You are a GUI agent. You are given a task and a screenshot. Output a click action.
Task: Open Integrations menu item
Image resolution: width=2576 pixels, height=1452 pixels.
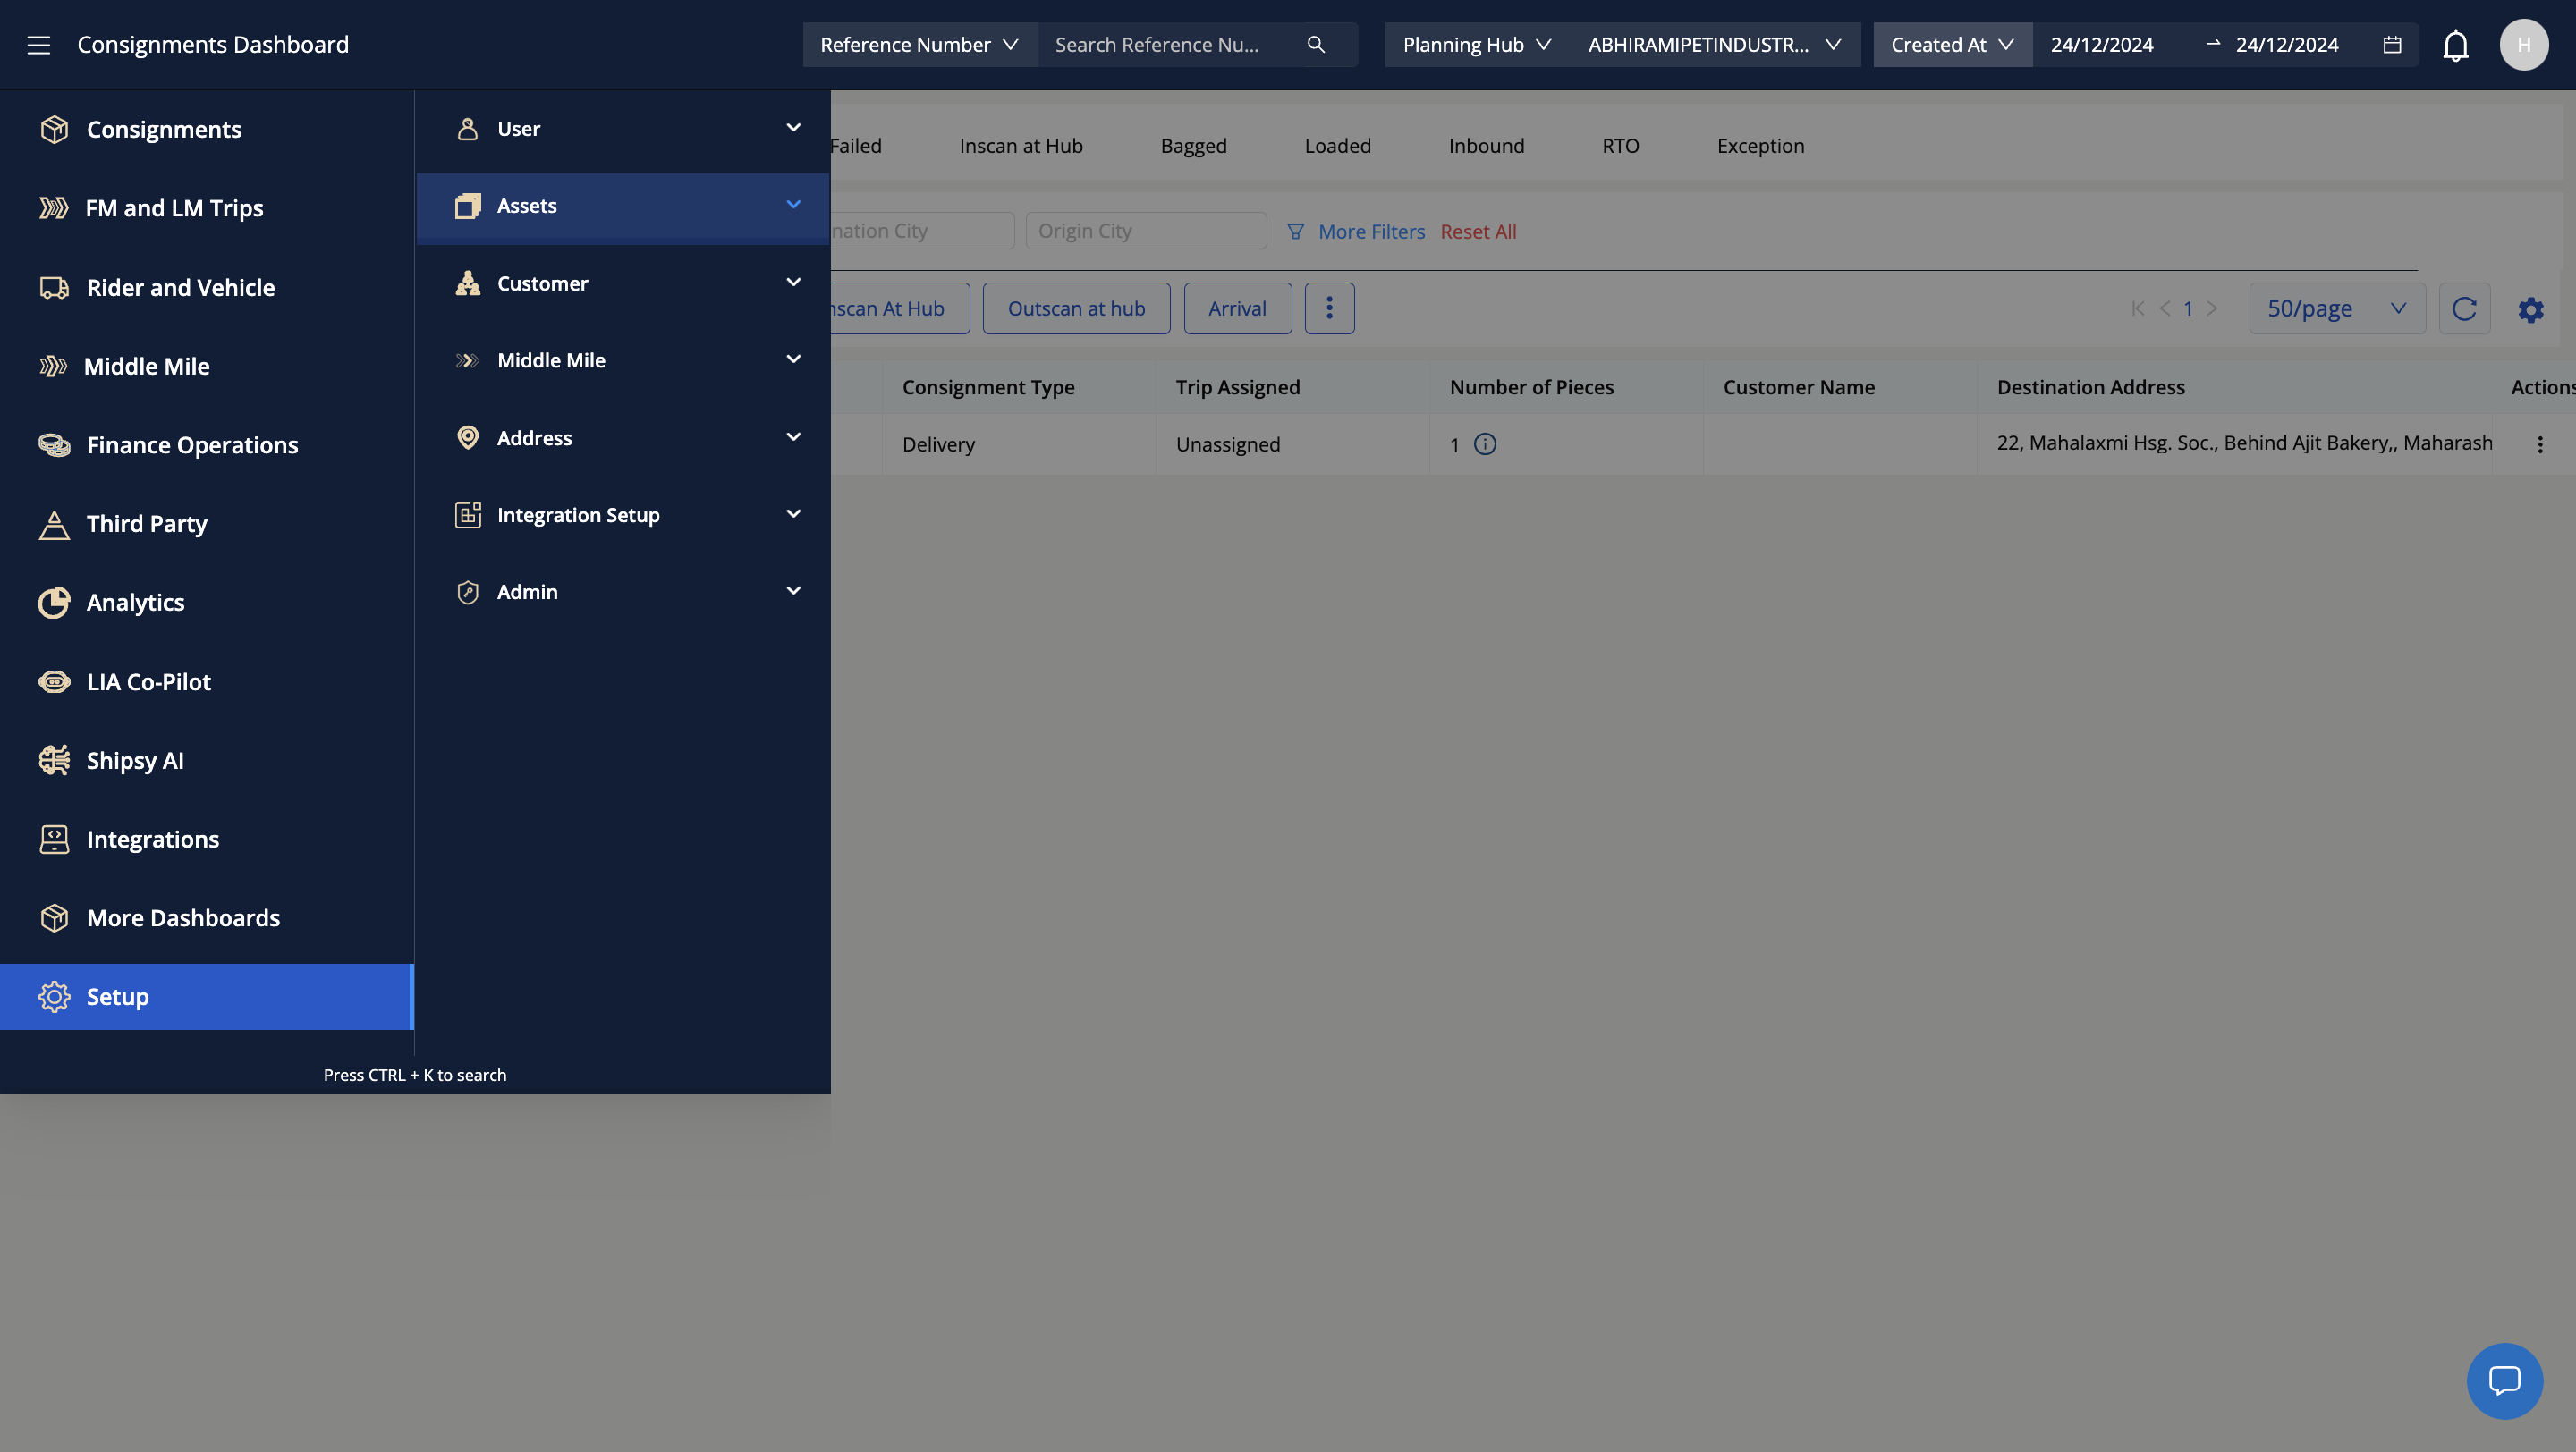pos(207,840)
